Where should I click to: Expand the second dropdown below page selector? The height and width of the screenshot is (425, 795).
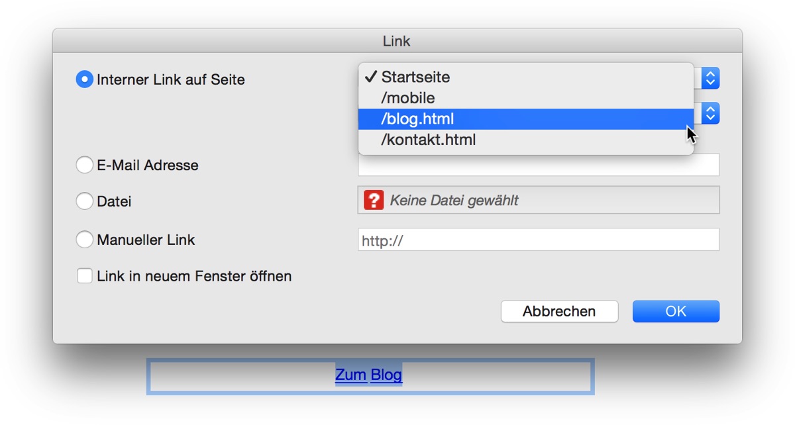tap(710, 113)
